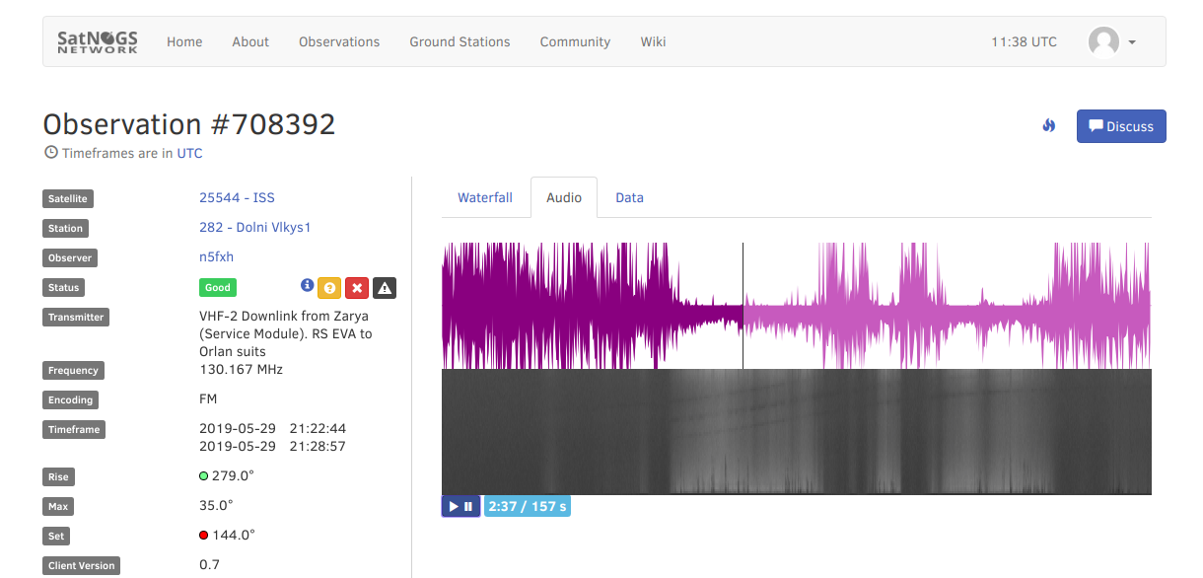The width and height of the screenshot is (1203, 578).
Task: Open observer n5fxh profile link
Action: [x=216, y=256]
